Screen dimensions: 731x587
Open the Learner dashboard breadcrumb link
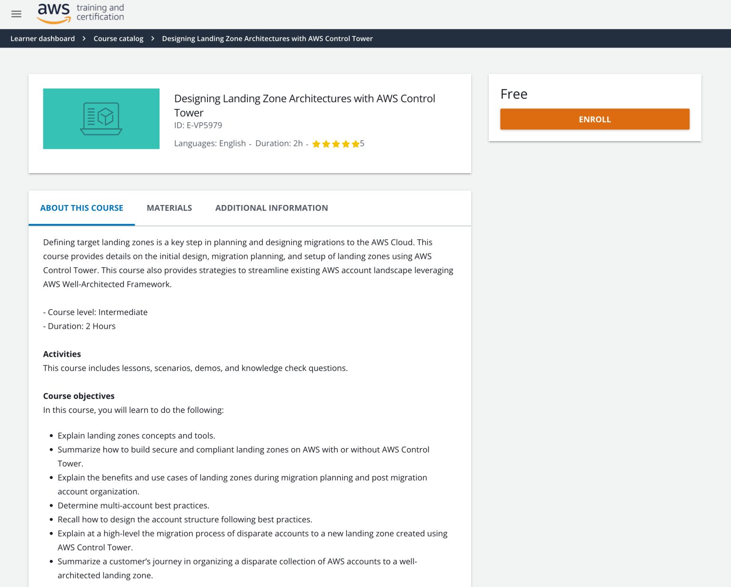click(42, 39)
